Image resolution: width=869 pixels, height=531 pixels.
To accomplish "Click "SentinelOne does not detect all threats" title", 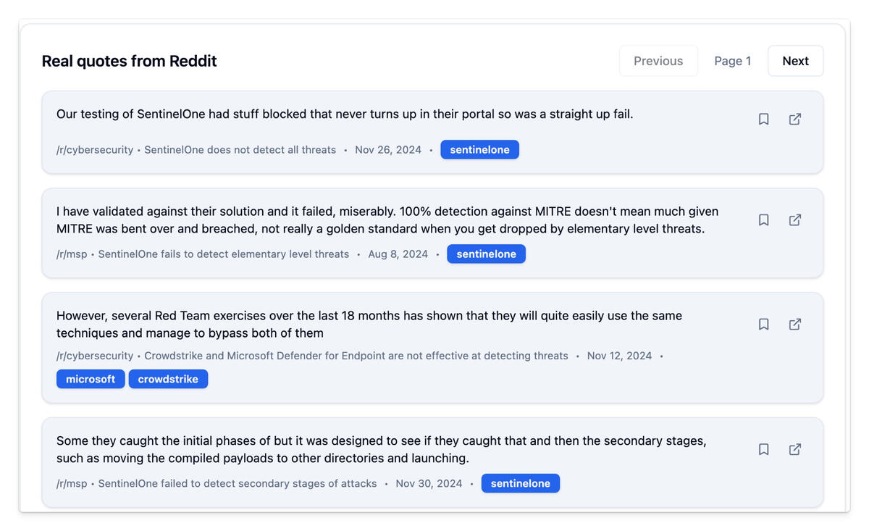I will (240, 150).
